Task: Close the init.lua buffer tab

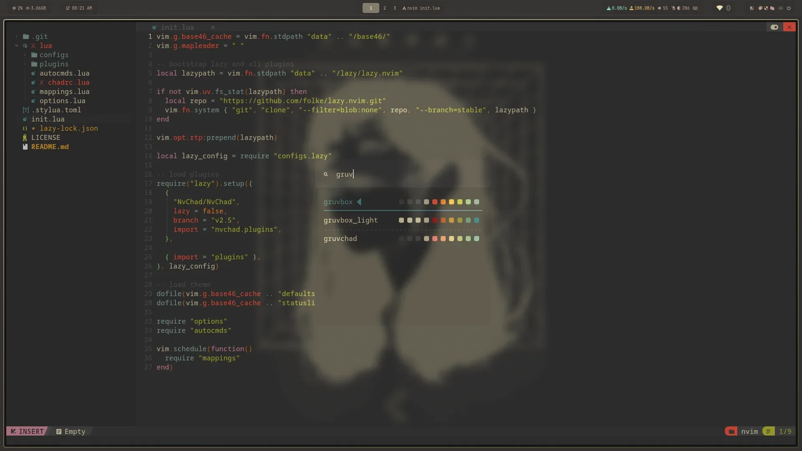Action: point(213,27)
